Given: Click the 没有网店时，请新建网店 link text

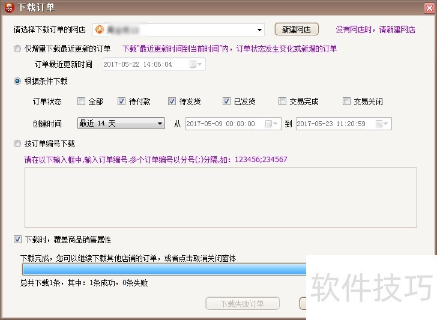Looking at the screenshot, I should [x=375, y=29].
